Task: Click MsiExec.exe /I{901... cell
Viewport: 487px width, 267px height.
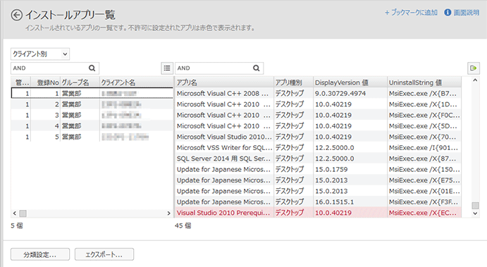Action: pyautogui.click(x=424, y=147)
